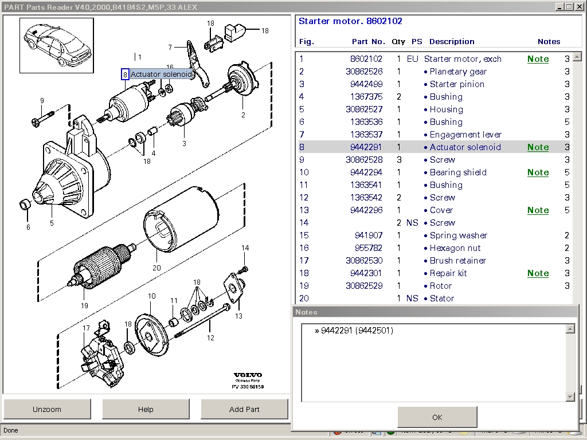
Task: Click callout 10 in the diagram
Action: 151,296
